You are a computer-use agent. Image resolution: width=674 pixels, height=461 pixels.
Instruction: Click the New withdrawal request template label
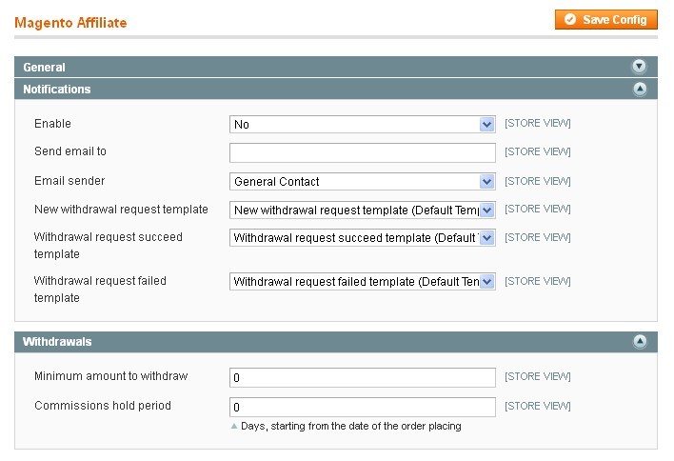121,210
